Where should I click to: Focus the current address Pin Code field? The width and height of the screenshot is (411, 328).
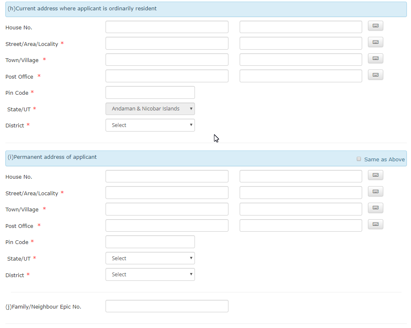click(x=150, y=93)
